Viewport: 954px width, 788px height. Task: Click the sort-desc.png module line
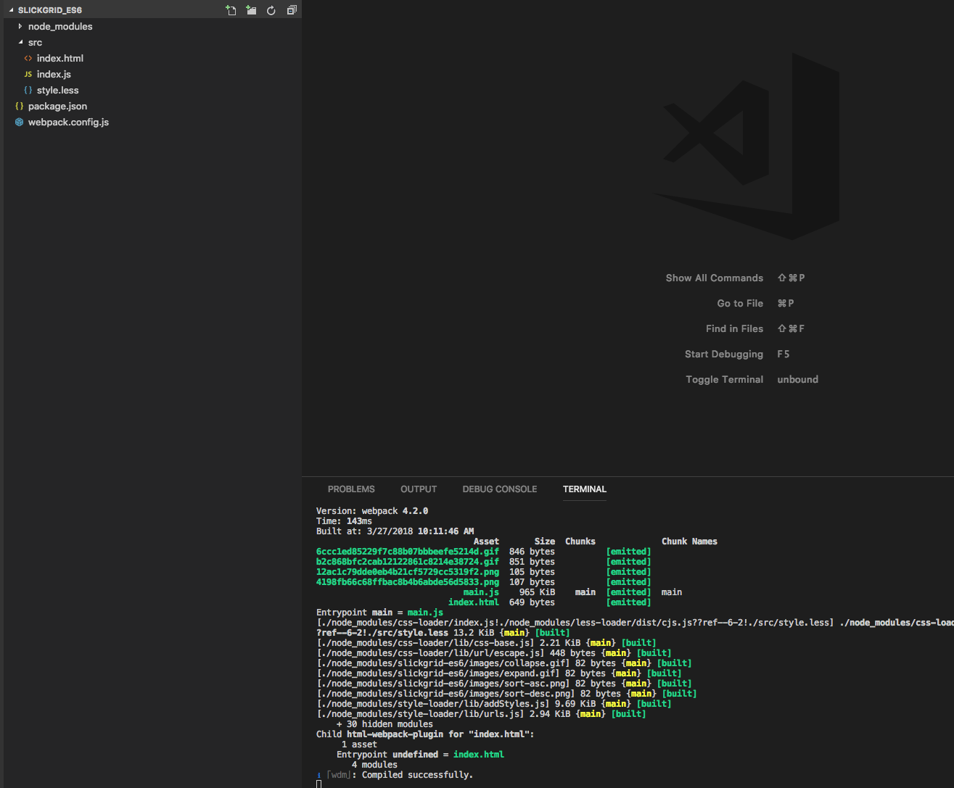(x=506, y=694)
